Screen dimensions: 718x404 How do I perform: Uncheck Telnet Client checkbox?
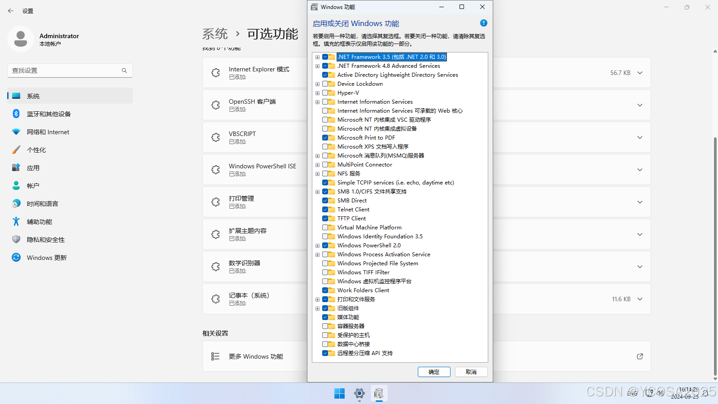(x=325, y=210)
